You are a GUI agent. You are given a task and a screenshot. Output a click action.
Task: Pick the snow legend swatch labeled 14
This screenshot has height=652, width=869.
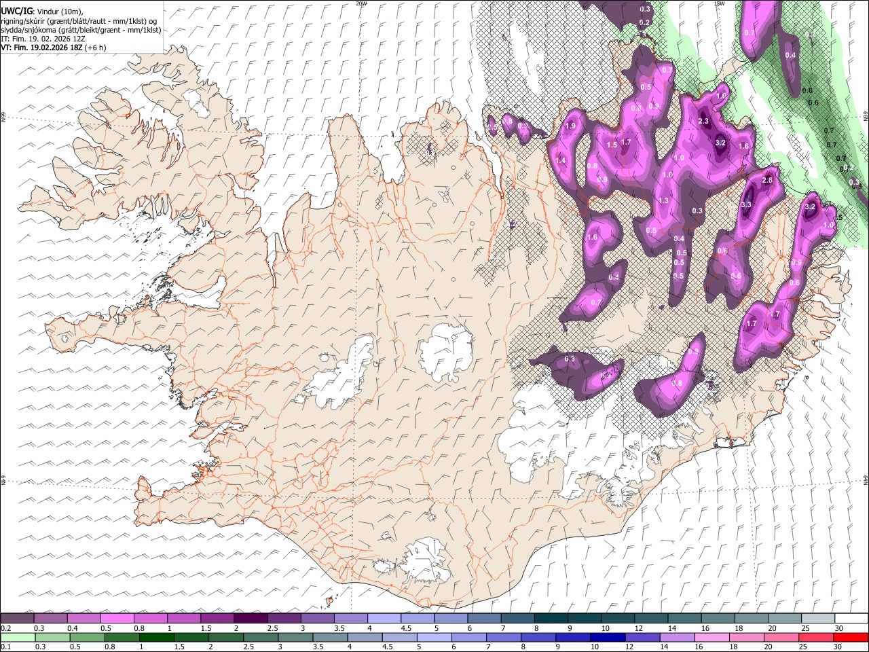684,618
